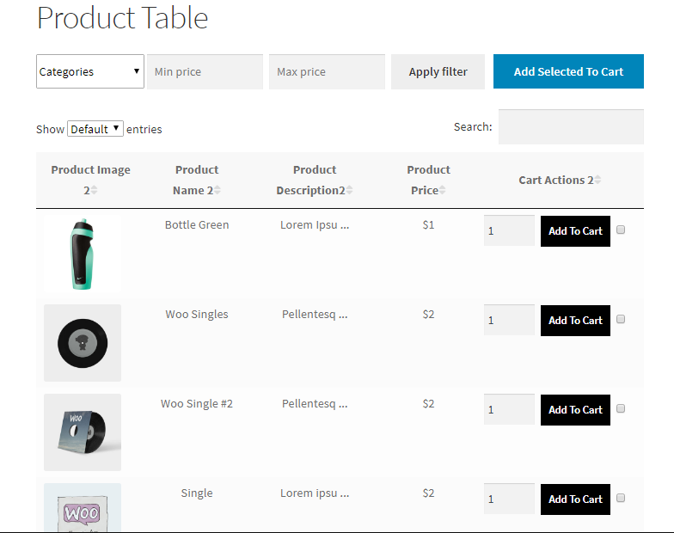The height and width of the screenshot is (533, 674).
Task: Check the Woo Single #2 row checkbox
Action: point(621,408)
